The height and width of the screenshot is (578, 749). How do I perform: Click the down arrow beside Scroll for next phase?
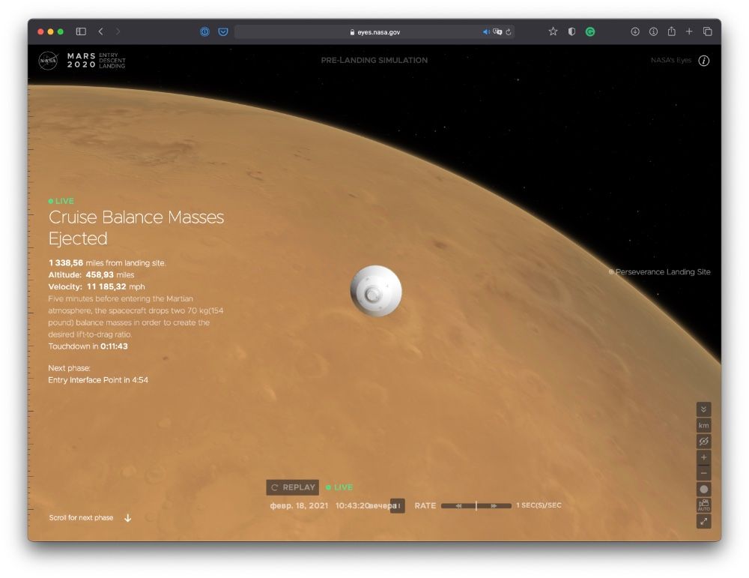(x=127, y=518)
